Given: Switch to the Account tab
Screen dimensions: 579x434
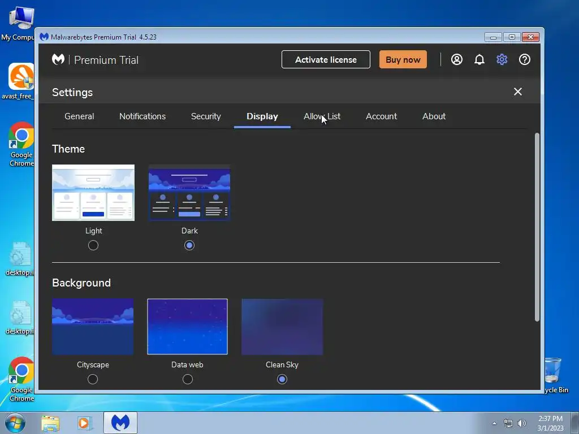Looking at the screenshot, I should point(381,116).
